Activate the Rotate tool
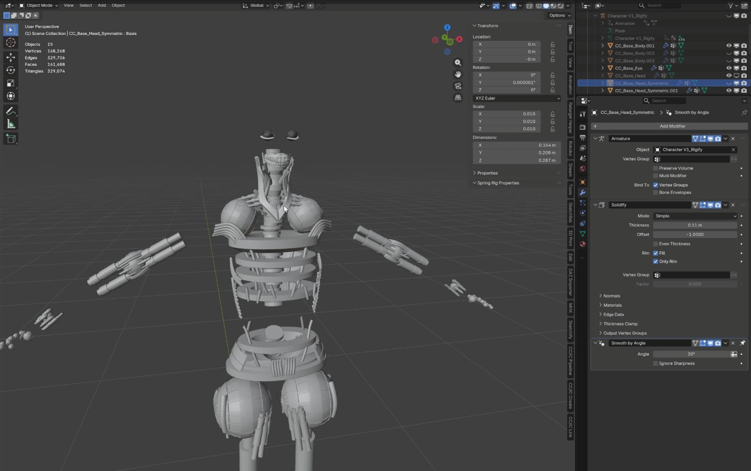 [11, 70]
